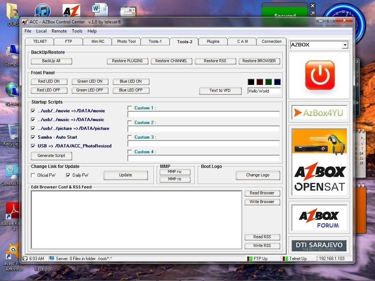The image size is (375, 281).
Task: Open the AZBox OpenSat parrot banner
Action: coord(319,162)
